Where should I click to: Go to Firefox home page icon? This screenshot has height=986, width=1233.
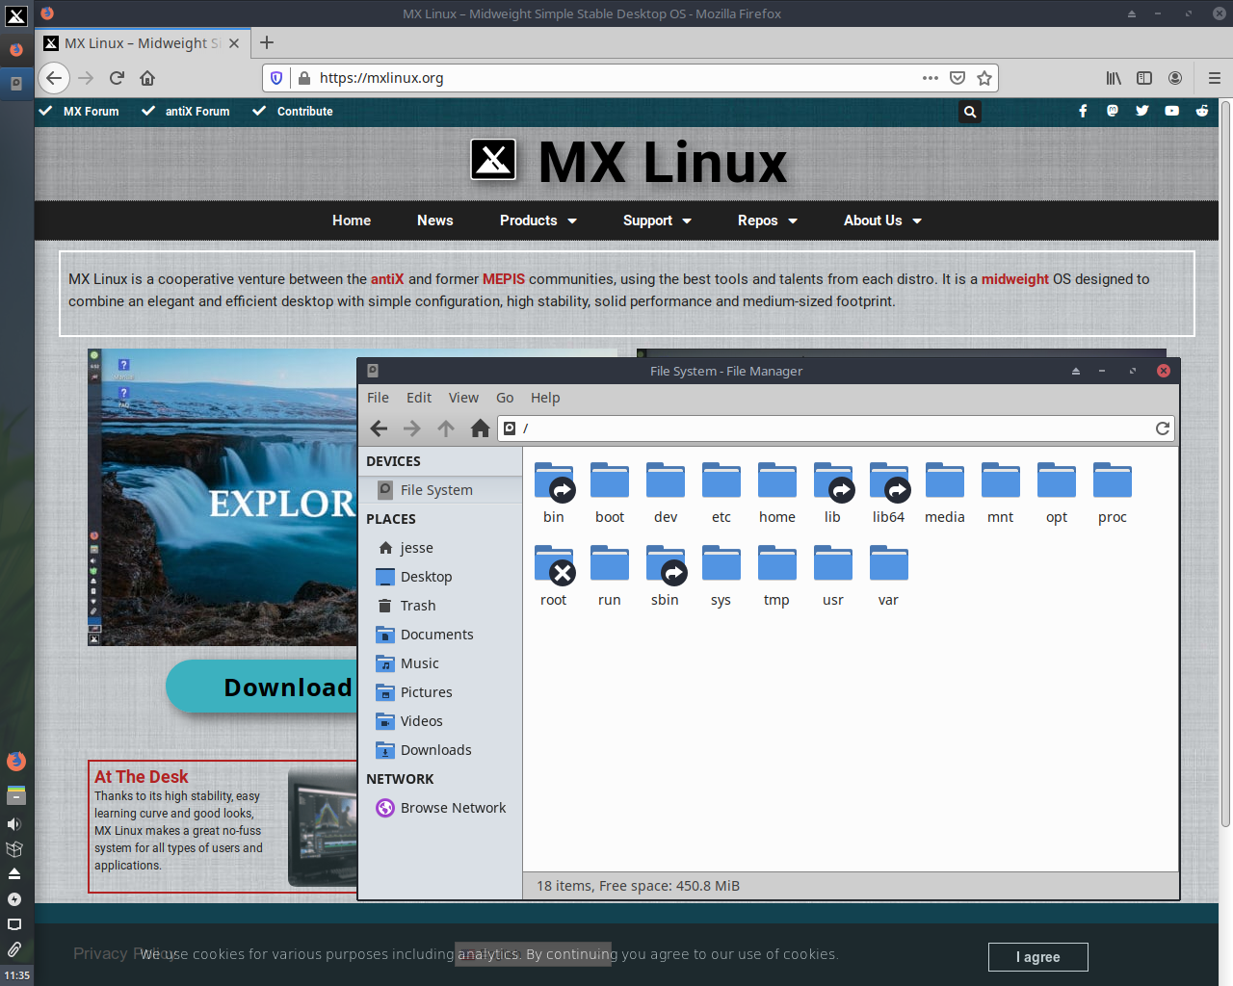click(x=147, y=78)
